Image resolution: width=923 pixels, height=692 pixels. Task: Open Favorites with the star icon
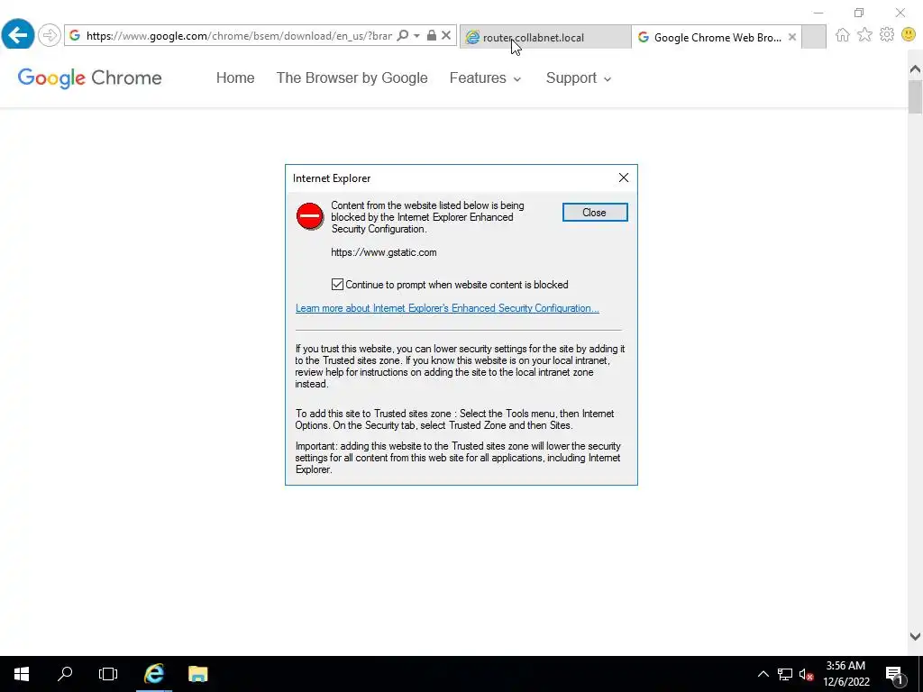click(x=864, y=35)
